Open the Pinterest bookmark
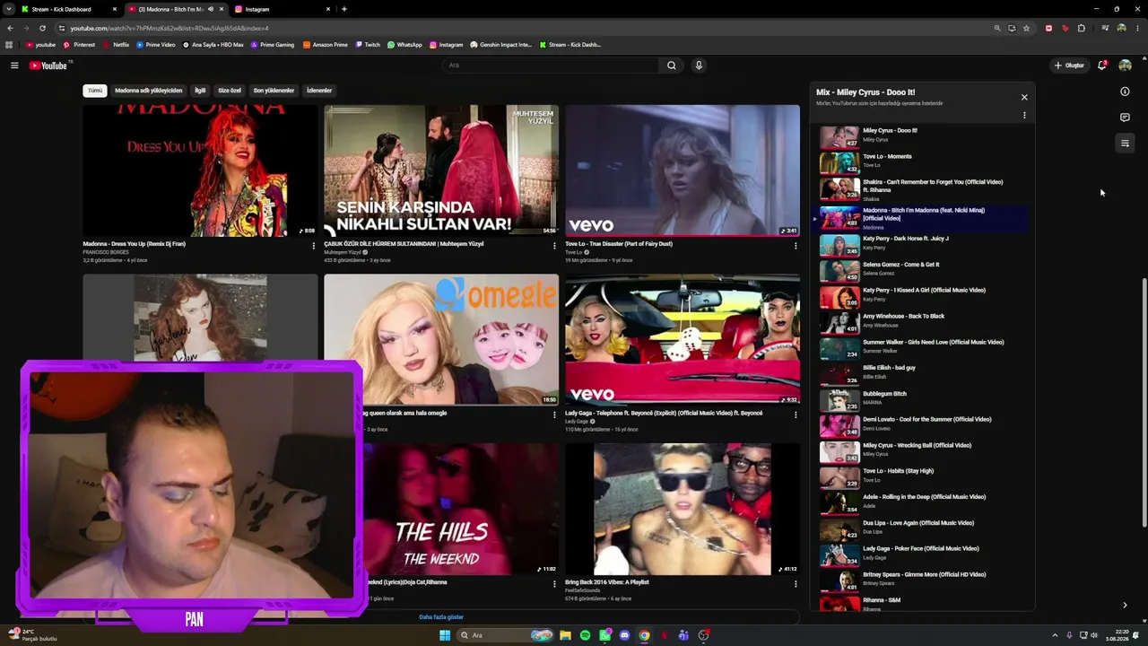 pos(79,45)
